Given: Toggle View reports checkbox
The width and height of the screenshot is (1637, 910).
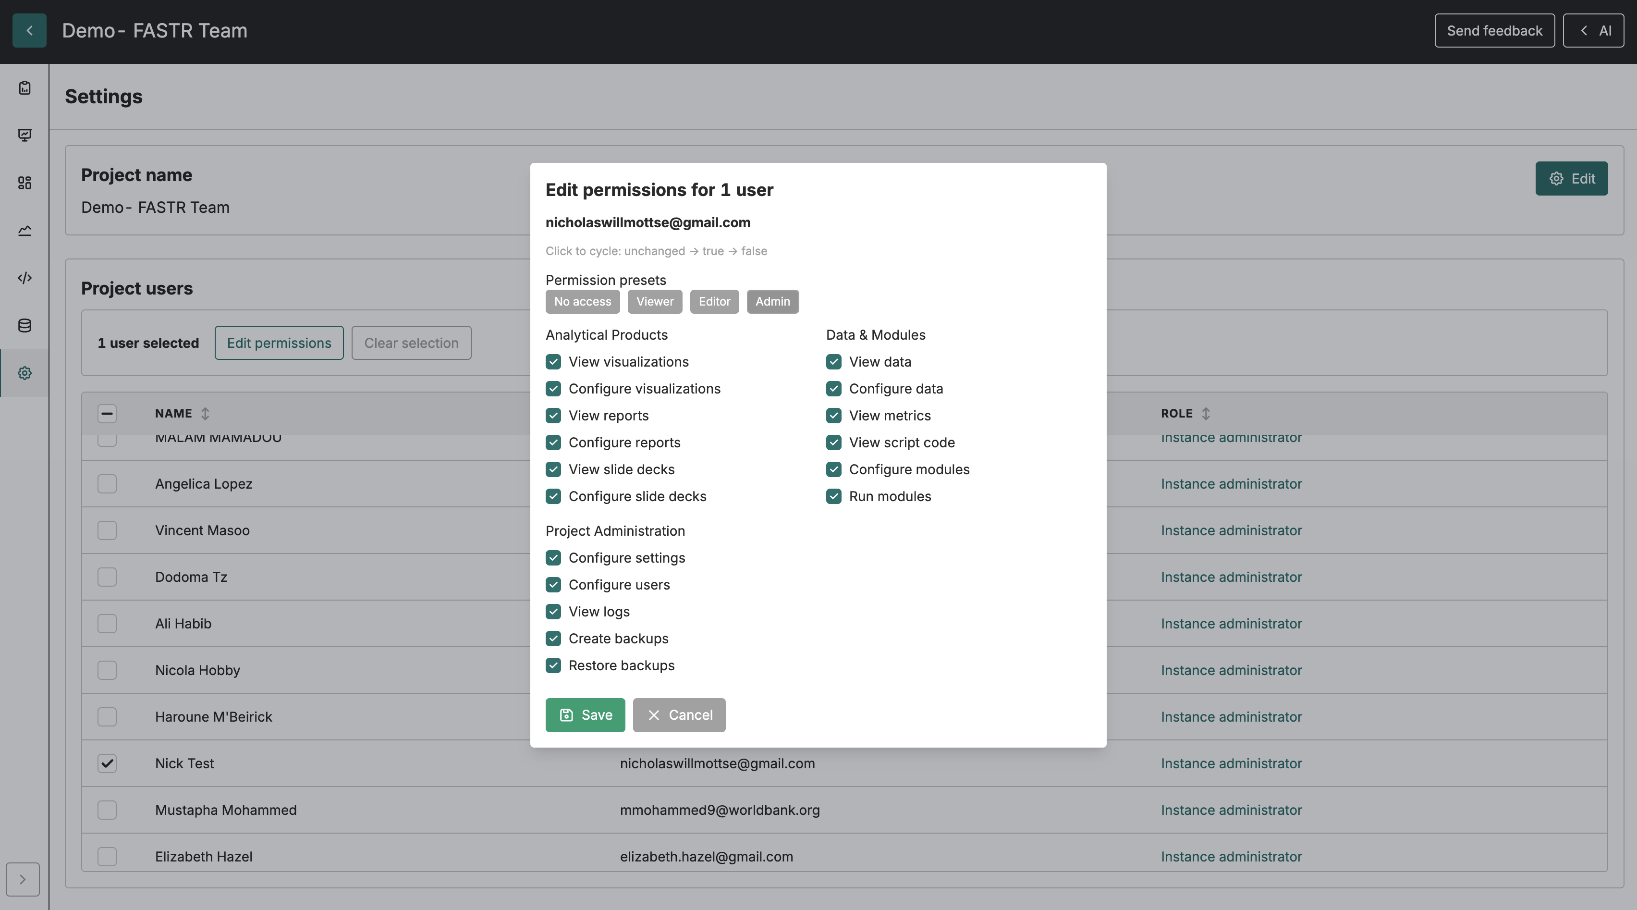Looking at the screenshot, I should (x=553, y=416).
